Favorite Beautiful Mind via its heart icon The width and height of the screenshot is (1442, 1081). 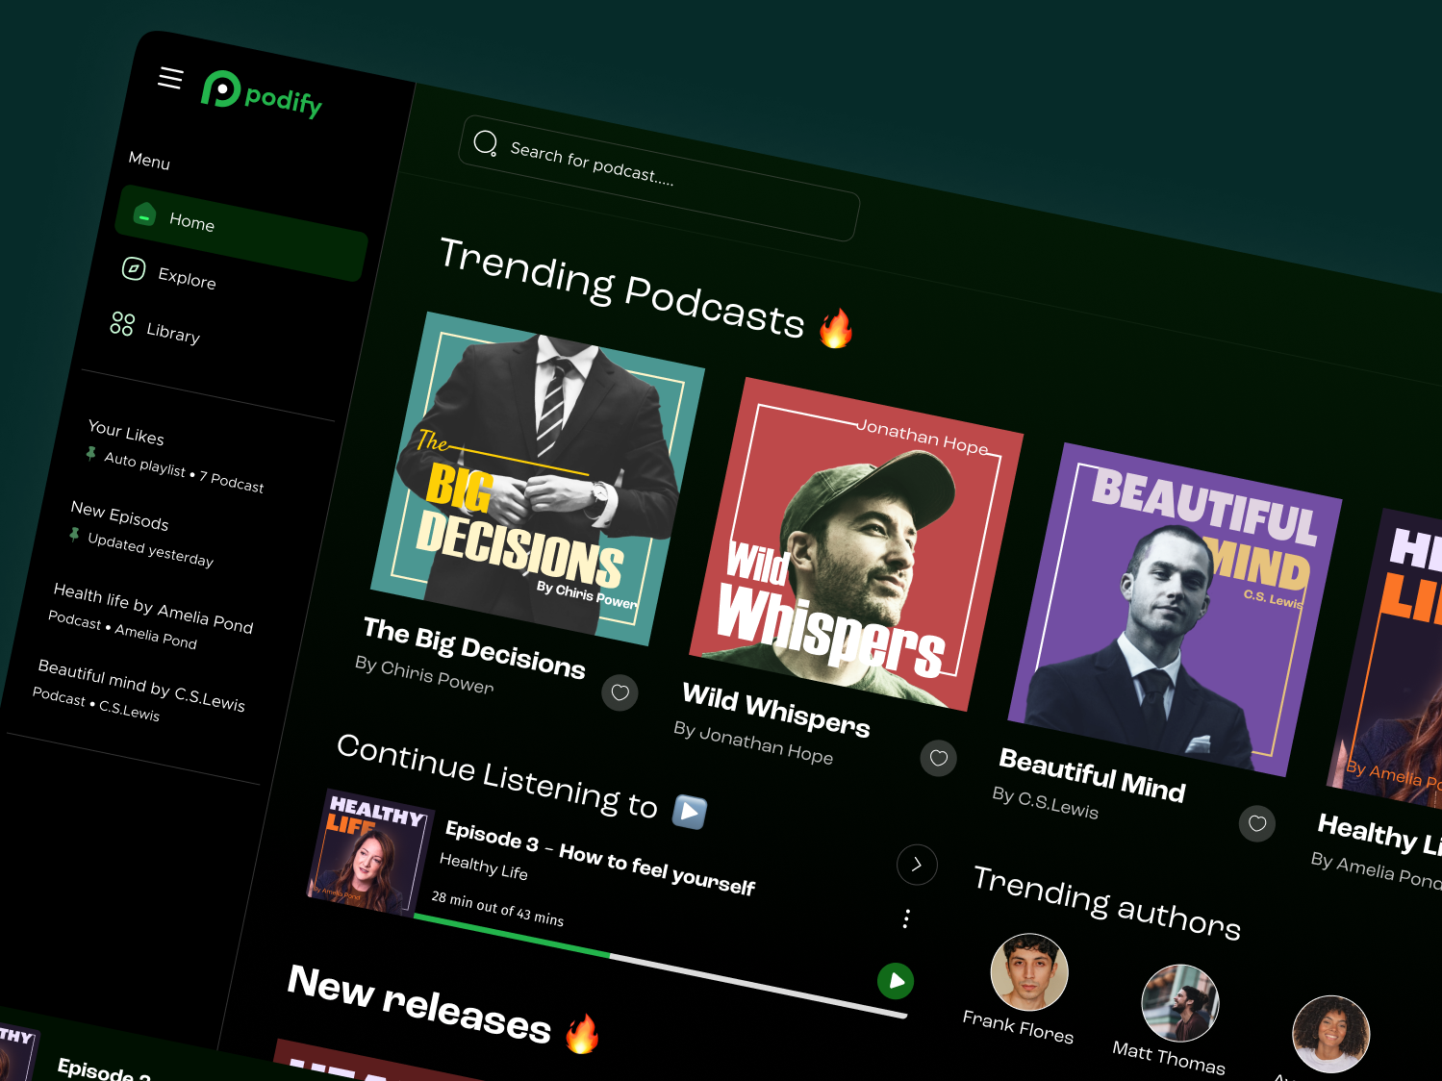[x=1256, y=823]
